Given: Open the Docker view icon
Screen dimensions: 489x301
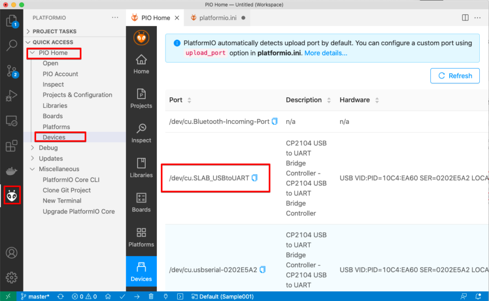Looking at the screenshot, I should (12, 171).
